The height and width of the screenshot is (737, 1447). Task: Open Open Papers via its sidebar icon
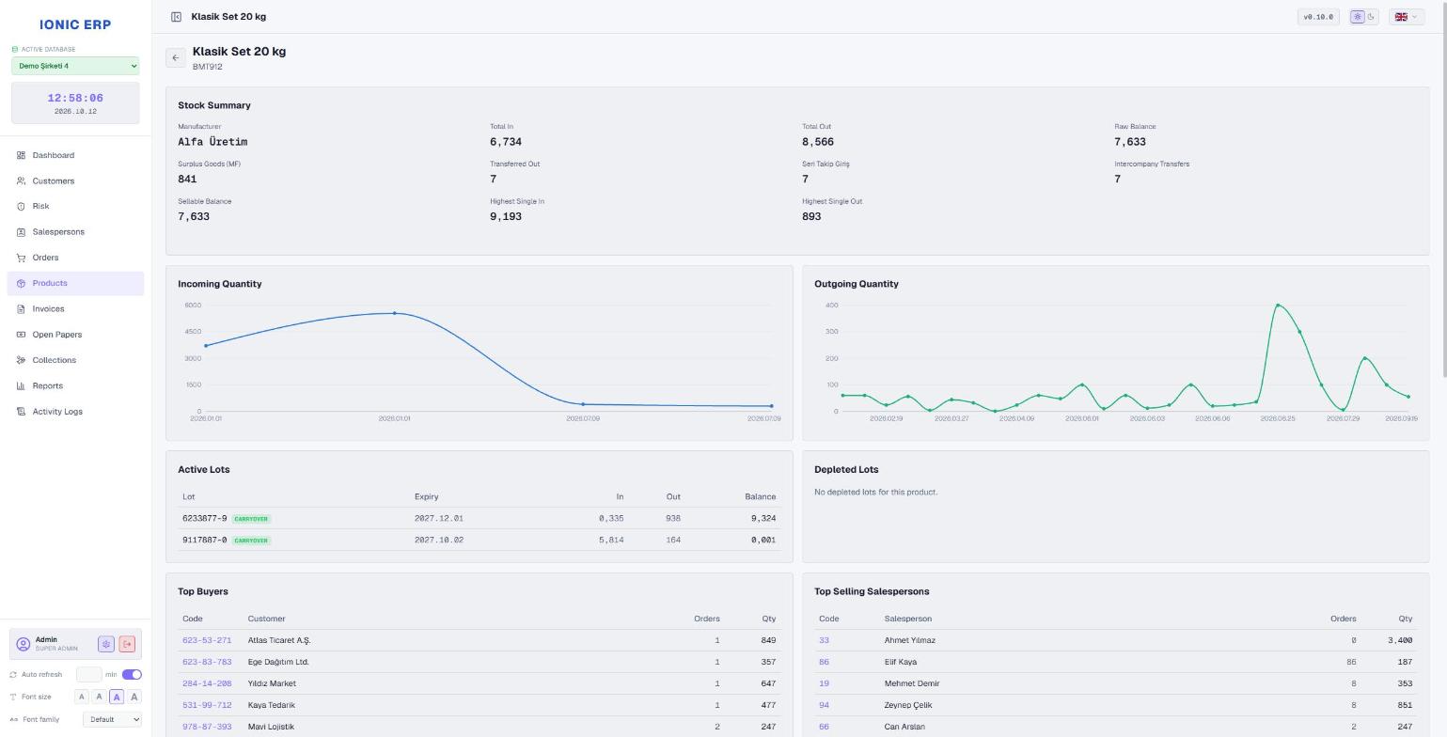[21, 335]
